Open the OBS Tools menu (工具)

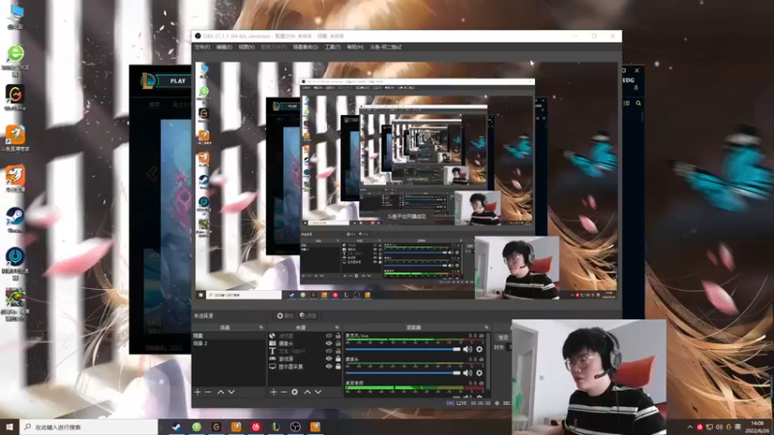coord(332,46)
